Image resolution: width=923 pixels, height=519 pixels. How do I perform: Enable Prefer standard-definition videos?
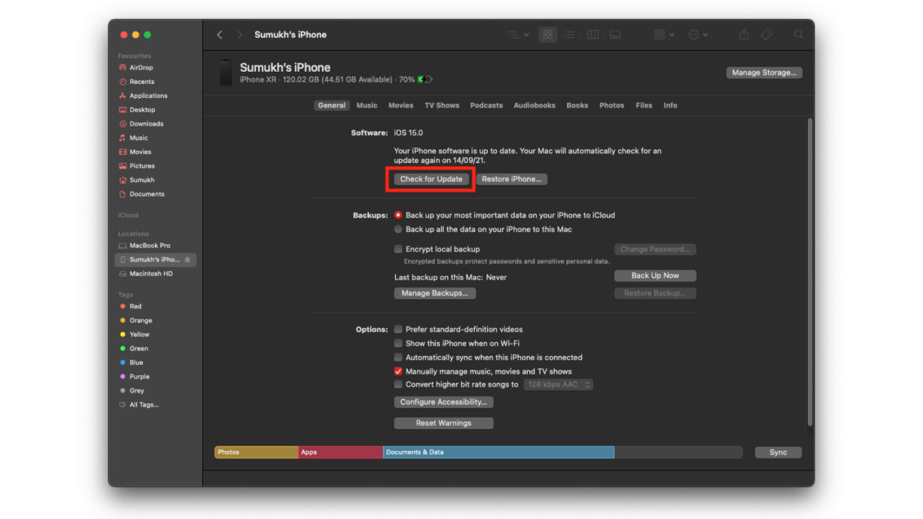coord(398,329)
